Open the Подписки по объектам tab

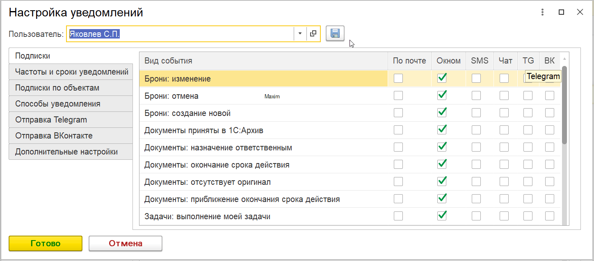pyautogui.click(x=57, y=88)
